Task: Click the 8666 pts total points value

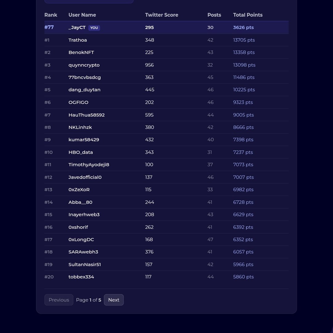Action: point(243,127)
